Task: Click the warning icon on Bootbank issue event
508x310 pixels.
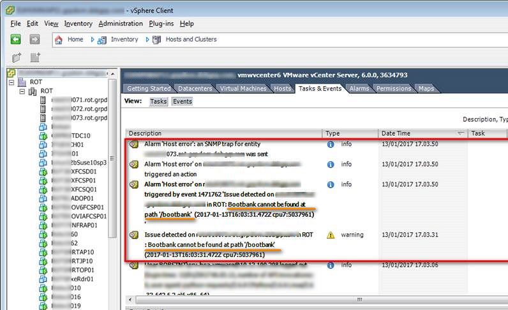Action: [331, 235]
